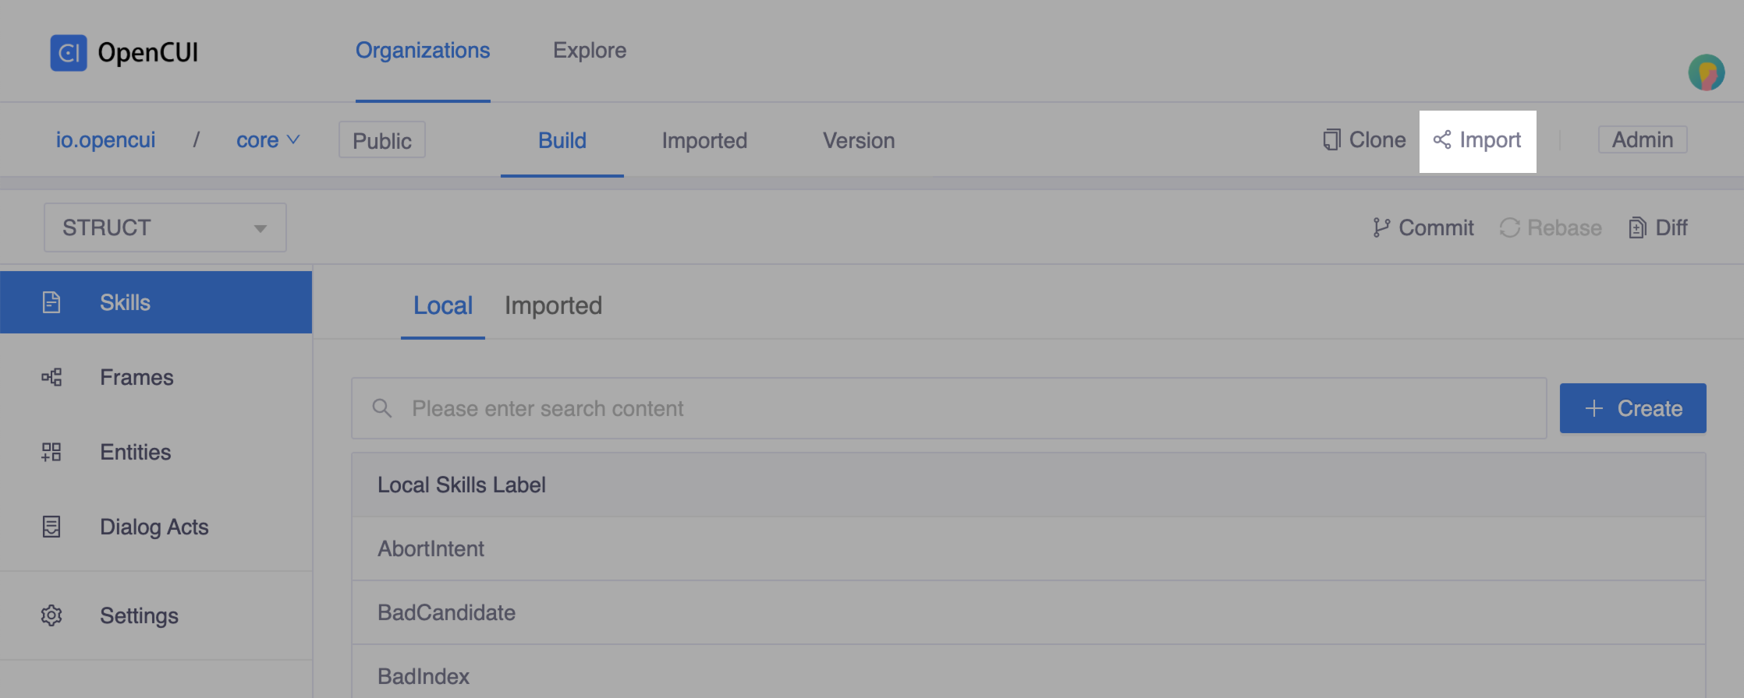Open the Admin panel
The height and width of the screenshot is (698, 1744).
1643,139
